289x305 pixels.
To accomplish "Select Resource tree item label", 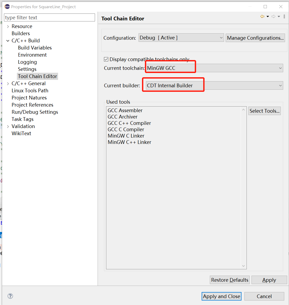I will coord(22,26).
